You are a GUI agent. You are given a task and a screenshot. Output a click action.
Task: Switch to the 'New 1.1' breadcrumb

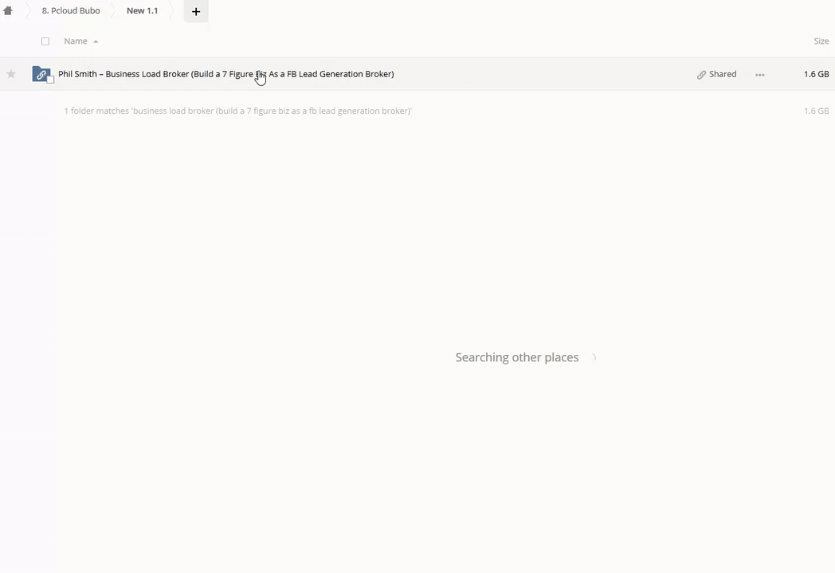click(x=142, y=11)
